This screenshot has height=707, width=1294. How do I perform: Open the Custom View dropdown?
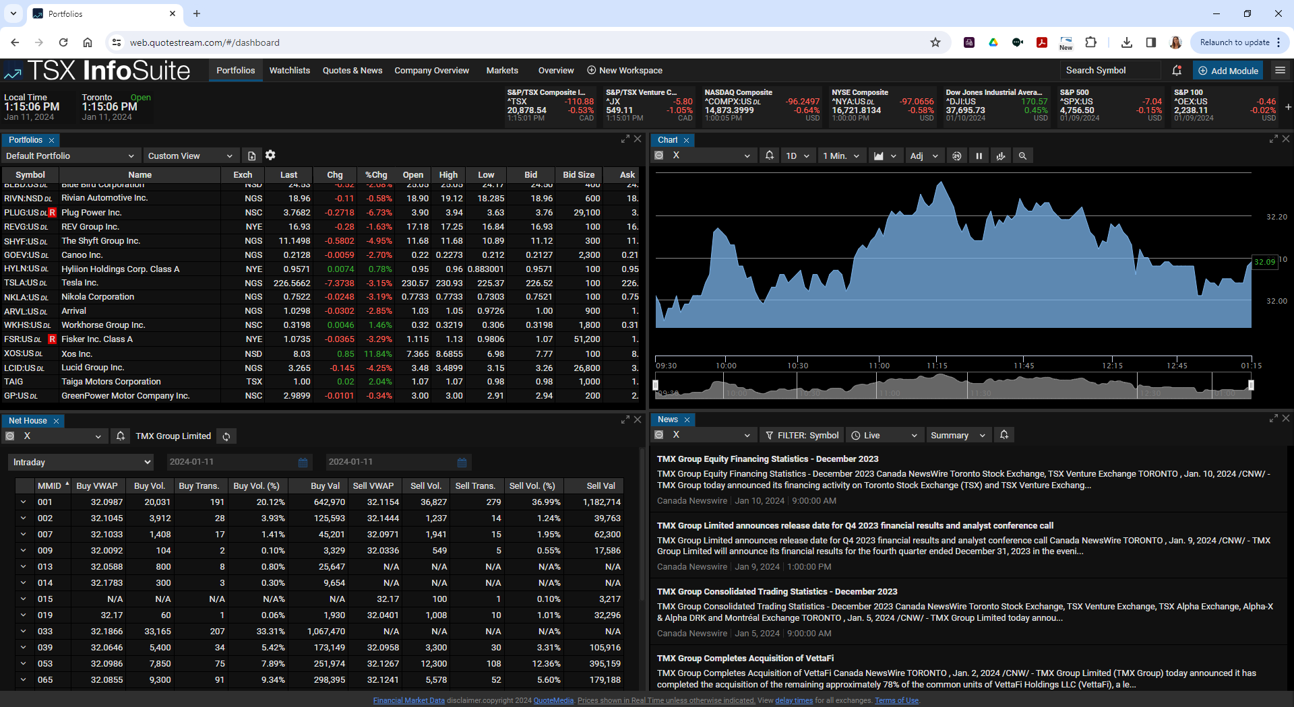tap(191, 156)
